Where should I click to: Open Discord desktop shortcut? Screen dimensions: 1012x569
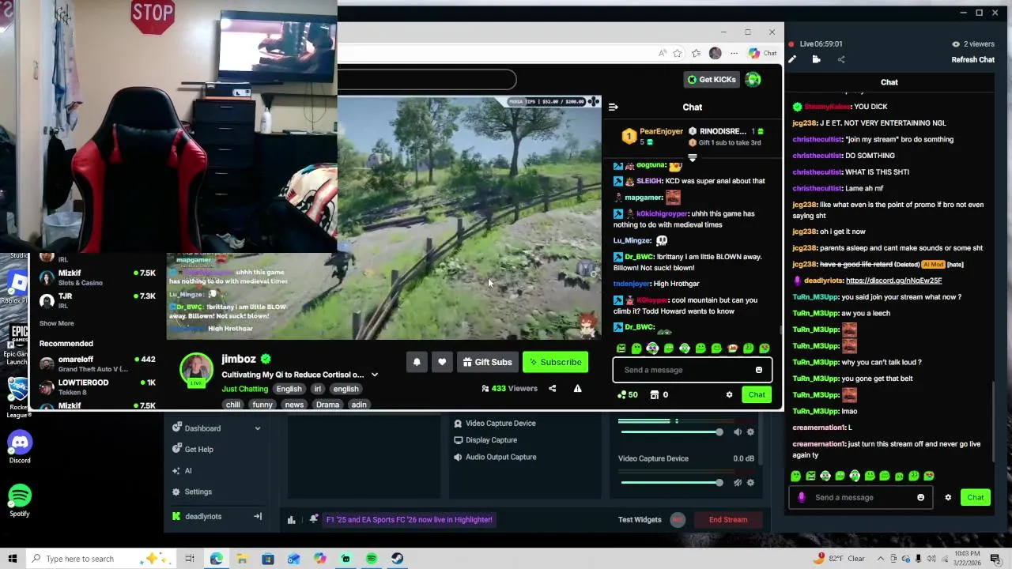click(x=20, y=447)
